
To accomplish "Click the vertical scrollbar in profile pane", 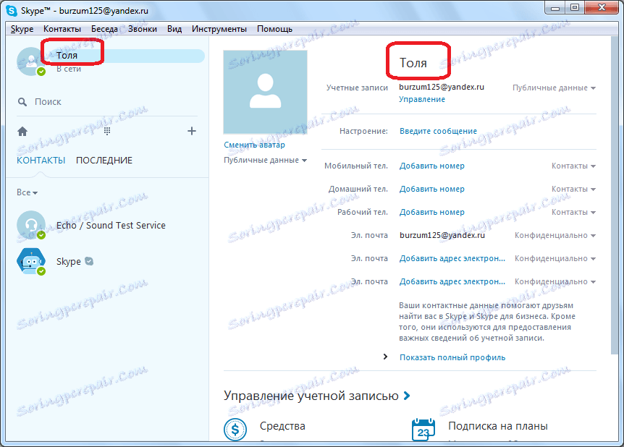I will click(614, 195).
